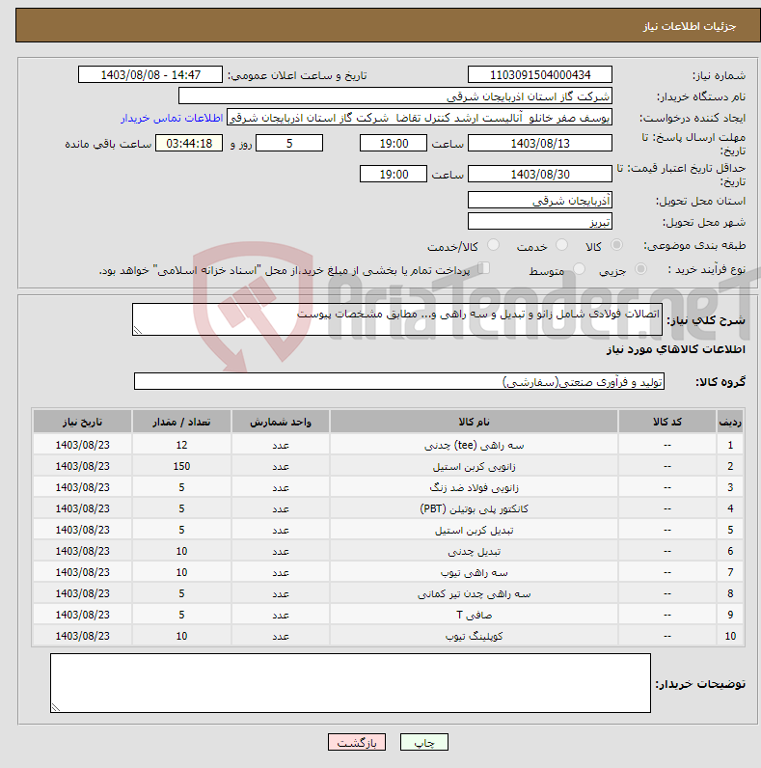Click the کد کالا column header

(667, 422)
